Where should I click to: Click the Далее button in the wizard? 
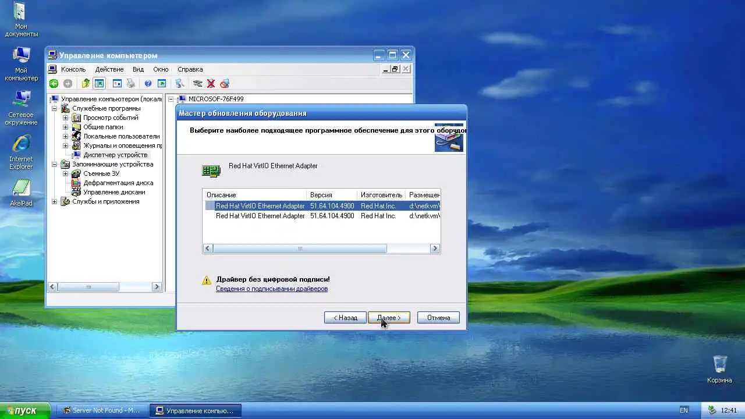point(389,318)
